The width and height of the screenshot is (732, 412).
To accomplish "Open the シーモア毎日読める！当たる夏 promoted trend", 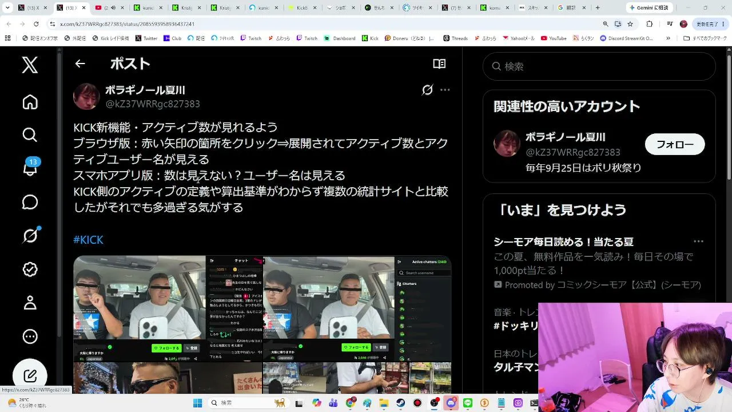I will [x=563, y=241].
